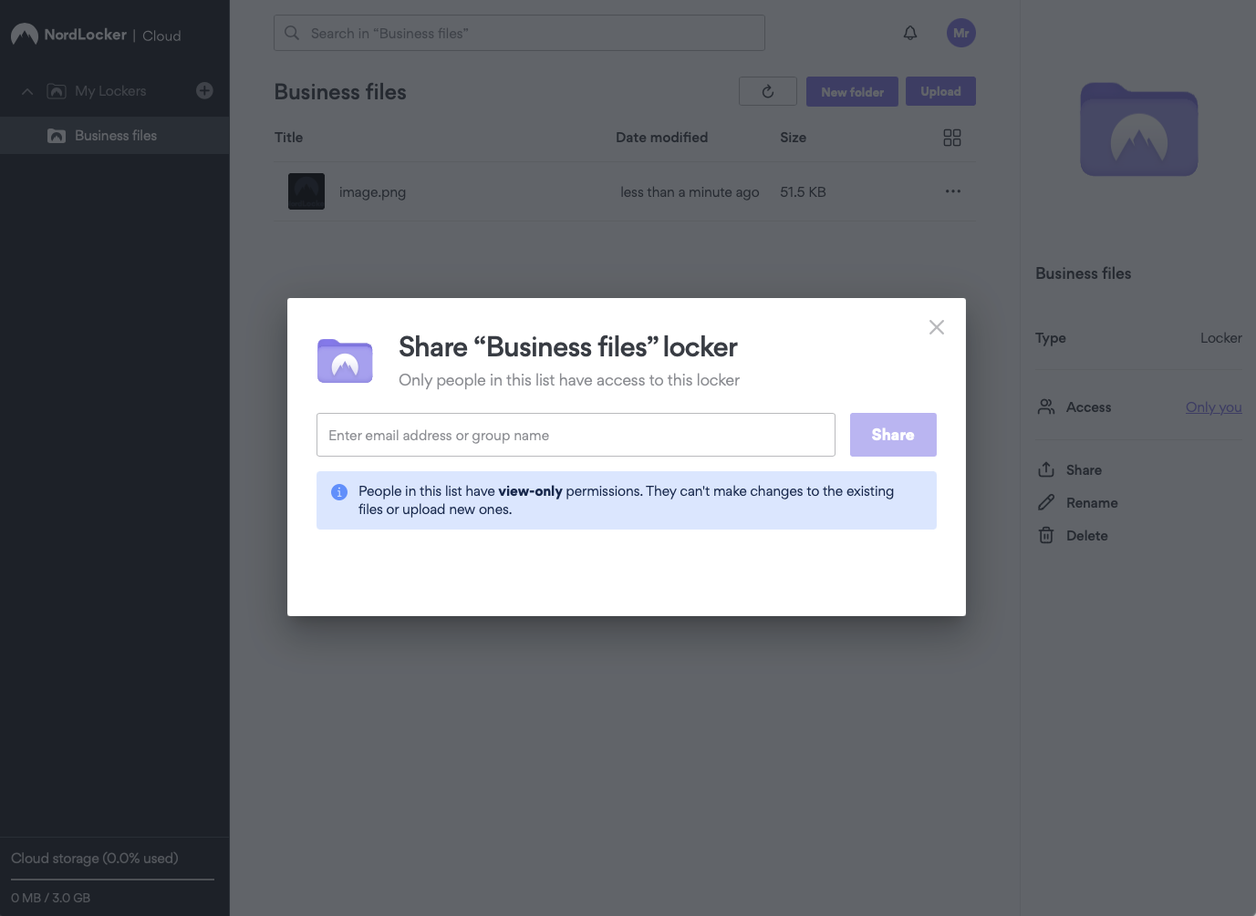Close the Share locker dialog
Screen dimensions: 1256x916
(x=936, y=327)
